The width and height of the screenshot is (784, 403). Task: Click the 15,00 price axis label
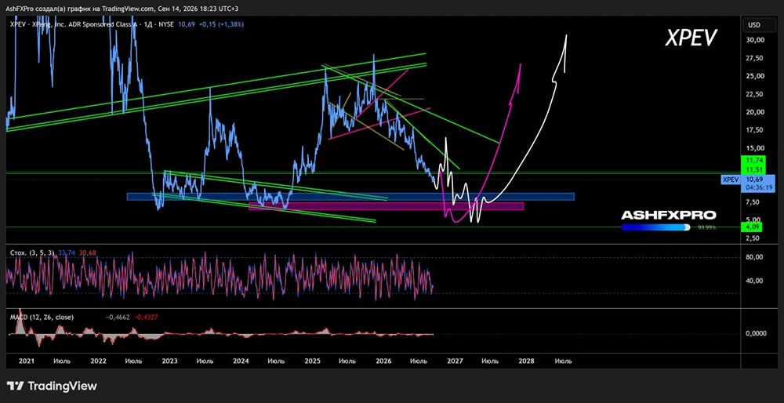tap(754, 148)
